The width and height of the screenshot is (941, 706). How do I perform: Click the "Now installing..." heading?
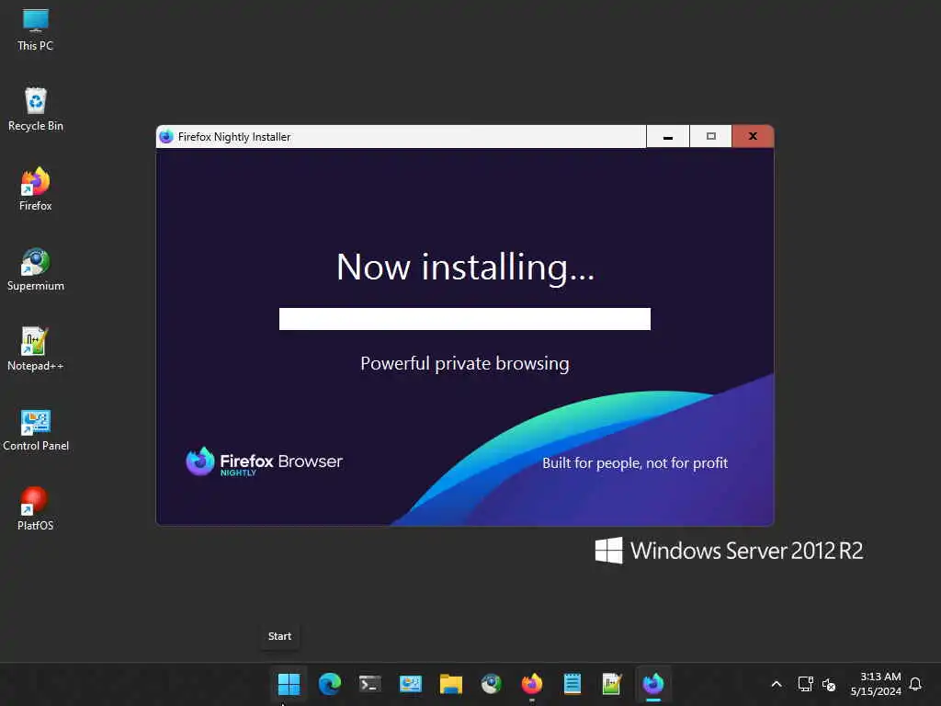pyautogui.click(x=465, y=268)
